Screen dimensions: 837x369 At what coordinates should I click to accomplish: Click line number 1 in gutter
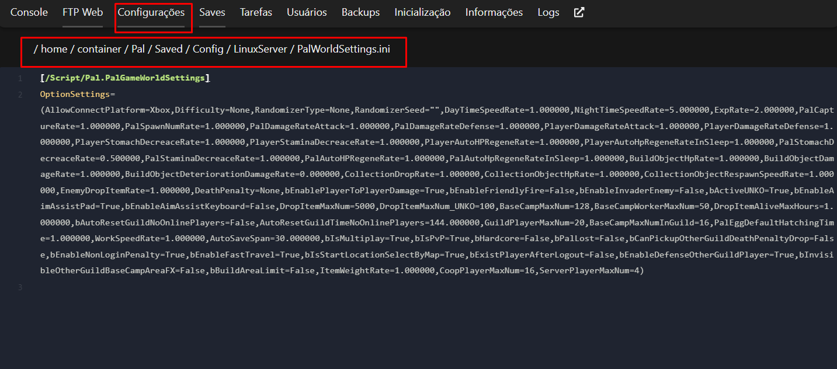pos(20,78)
